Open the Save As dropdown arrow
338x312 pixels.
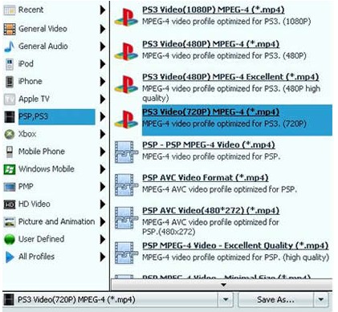click(320, 299)
